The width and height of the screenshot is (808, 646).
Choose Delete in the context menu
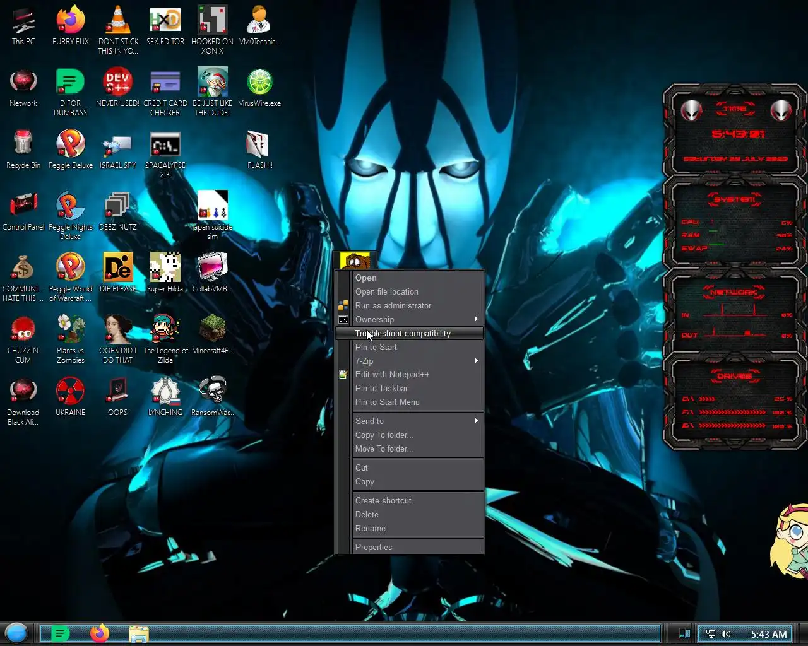pos(410,514)
